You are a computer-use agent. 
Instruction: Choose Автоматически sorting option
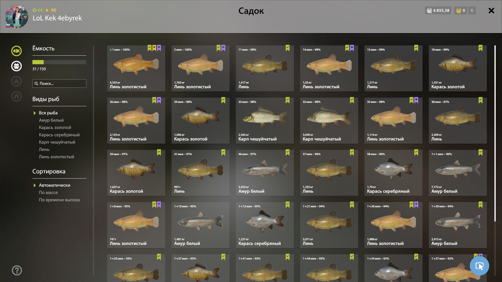pyautogui.click(x=55, y=185)
